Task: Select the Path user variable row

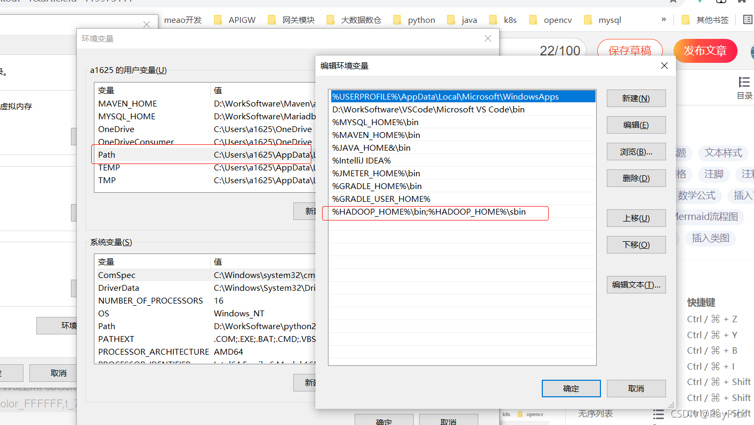Action: tap(205, 155)
